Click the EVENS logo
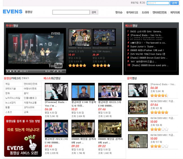183x159 pixels. 13,12
